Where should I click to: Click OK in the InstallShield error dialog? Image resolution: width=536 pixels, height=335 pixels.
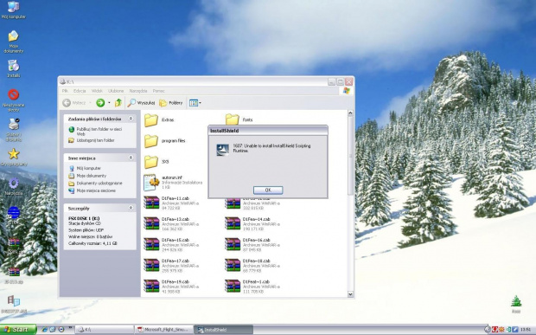(268, 190)
